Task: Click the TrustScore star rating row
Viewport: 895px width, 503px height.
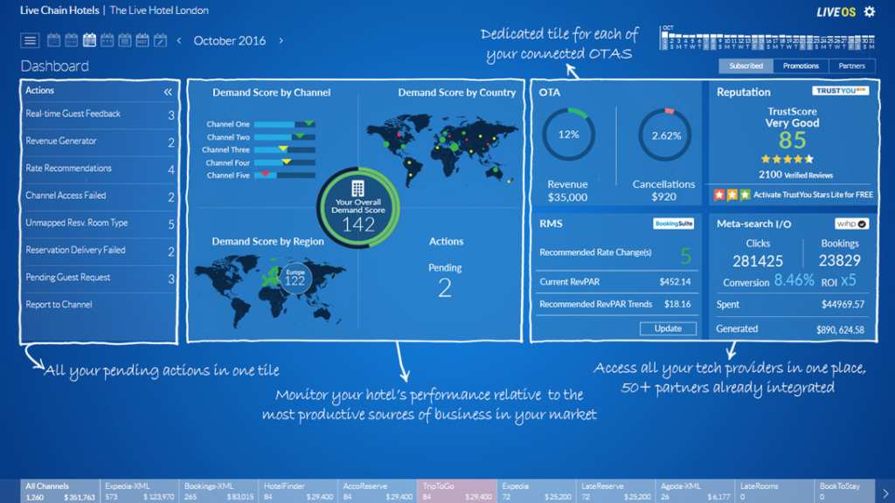Action: (787, 159)
